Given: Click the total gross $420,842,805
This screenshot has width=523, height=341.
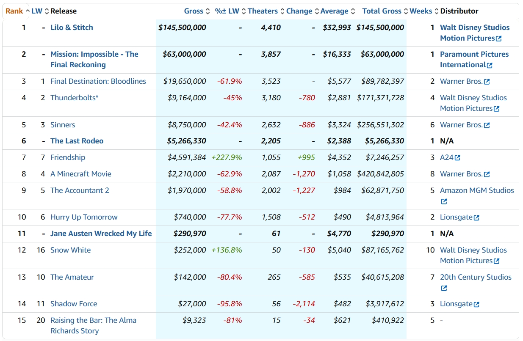Looking at the screenshot, I should tap(381, 174).
